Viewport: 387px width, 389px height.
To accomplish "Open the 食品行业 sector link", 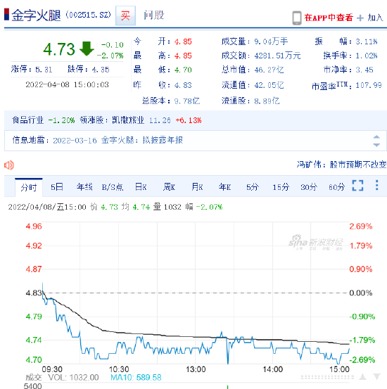I will 28,120.
